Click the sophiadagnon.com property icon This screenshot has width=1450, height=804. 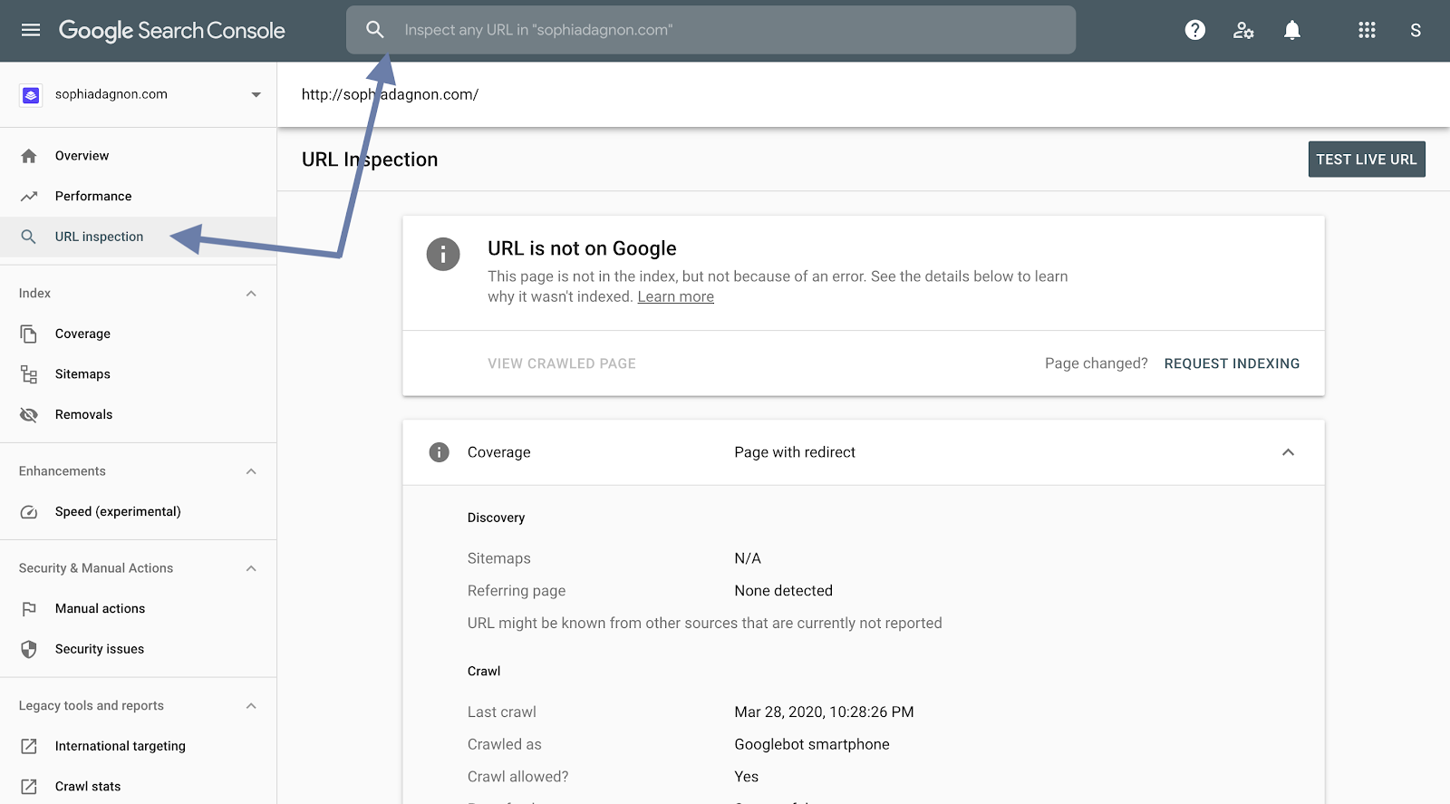pos(31,94)
